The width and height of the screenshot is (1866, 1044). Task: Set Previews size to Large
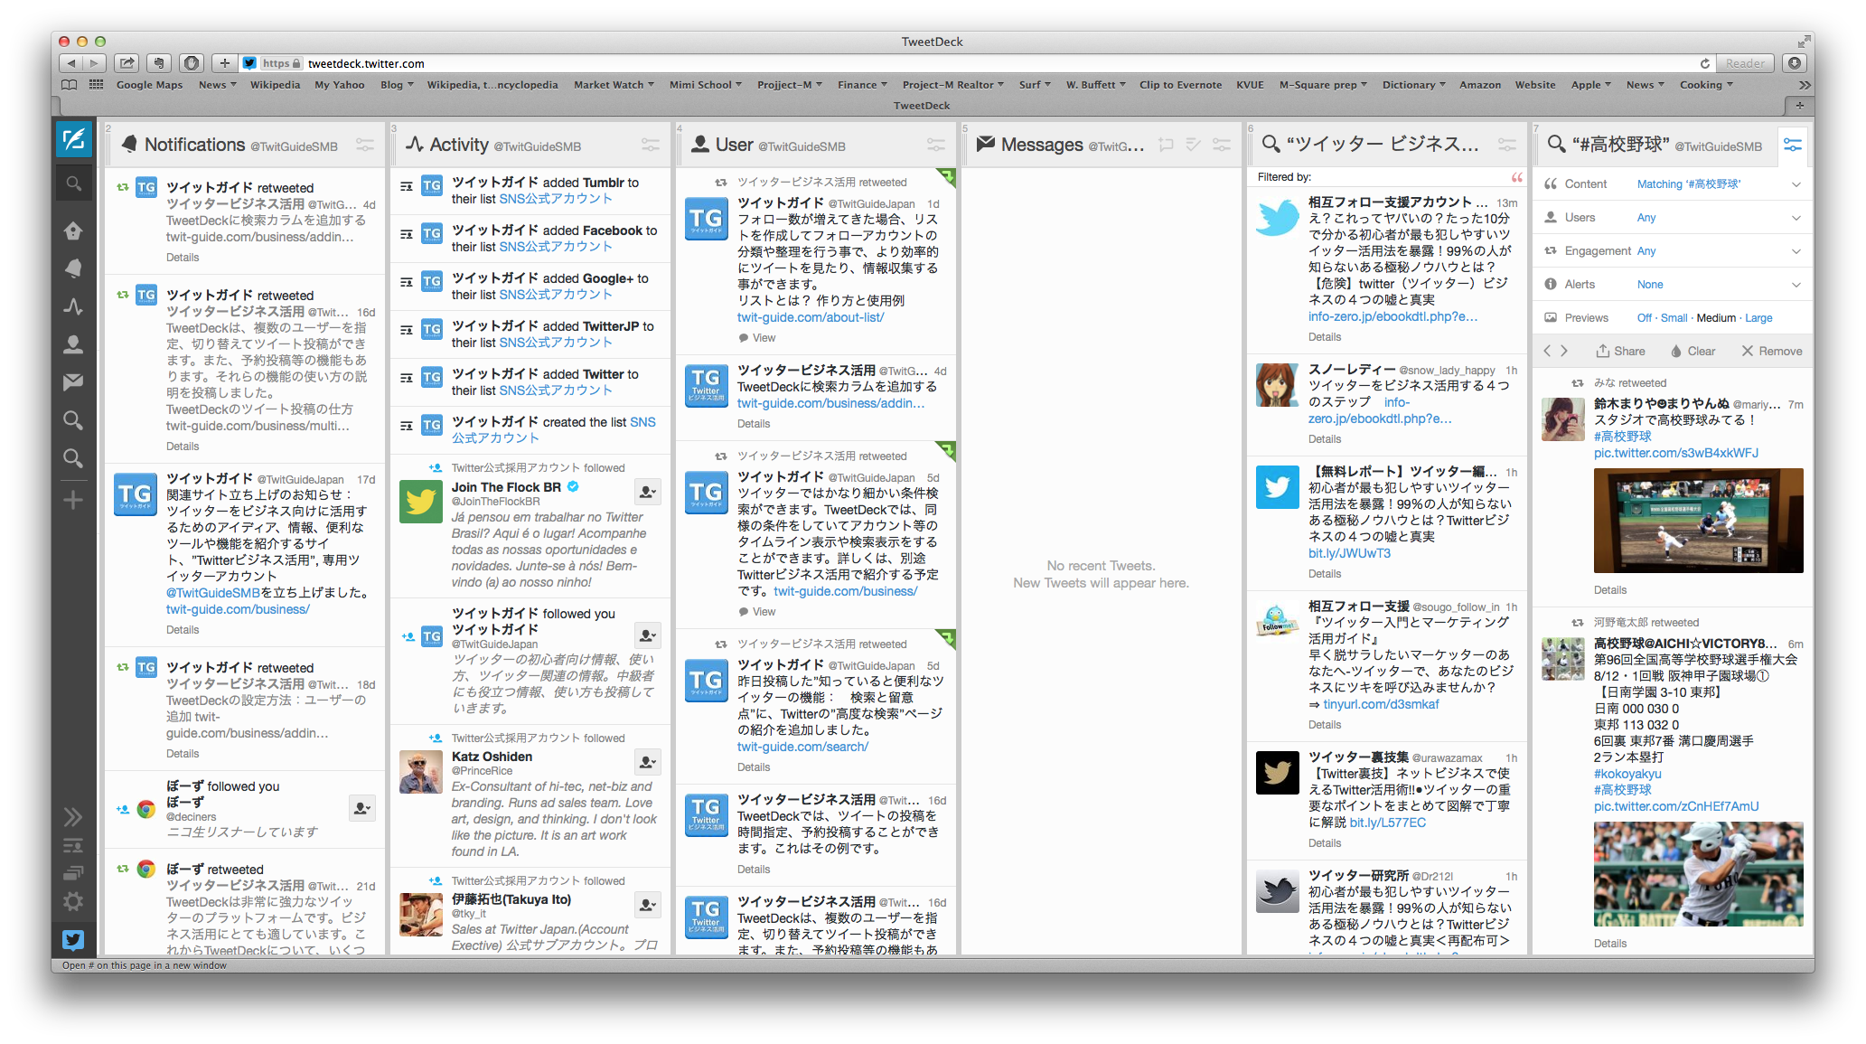(1758, 318)
